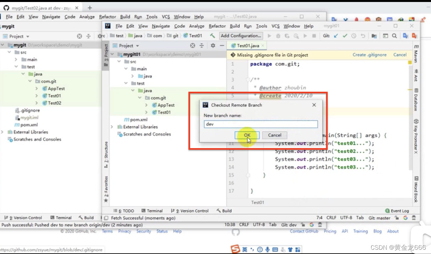The width and height of the screenshot is (431, 254).
Task: Click Search Everywhere magnifier icon
Action: (394, 36)
